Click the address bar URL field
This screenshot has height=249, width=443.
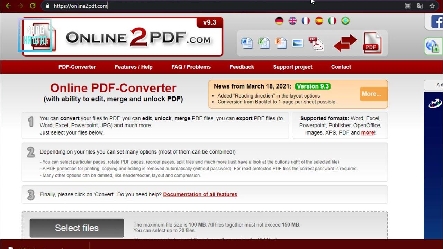point(221,6)
